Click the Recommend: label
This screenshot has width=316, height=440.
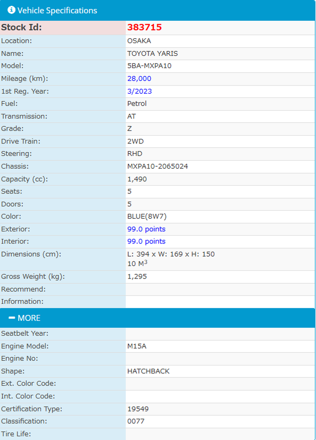tap(23, 289)
